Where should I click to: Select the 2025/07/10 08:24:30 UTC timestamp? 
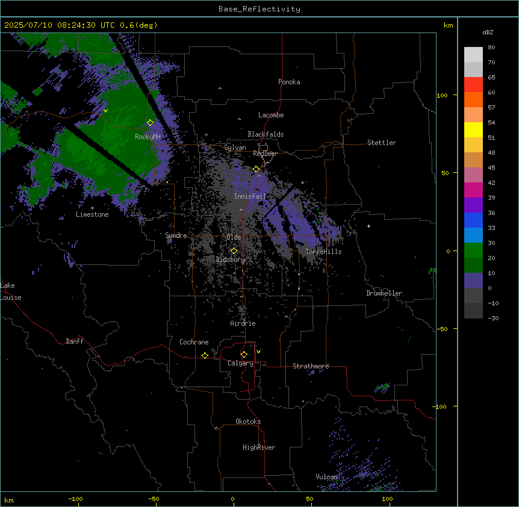point(59,25)
